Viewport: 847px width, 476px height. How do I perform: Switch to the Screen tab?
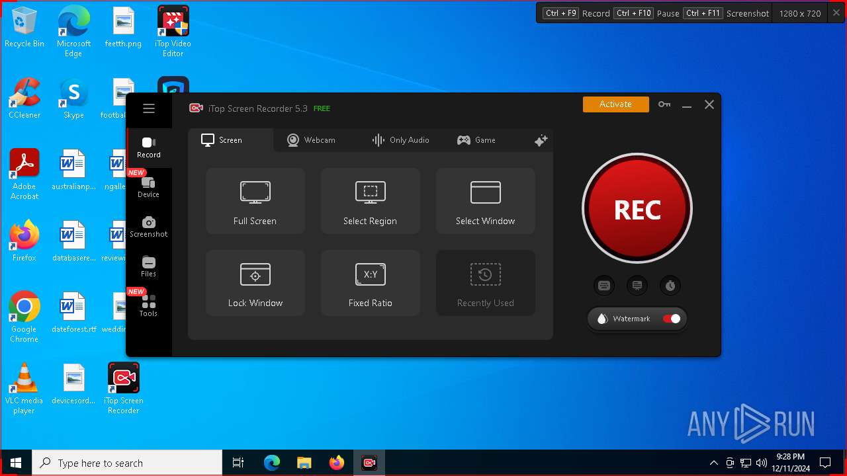pyautogui.click(x=230, y=140)
